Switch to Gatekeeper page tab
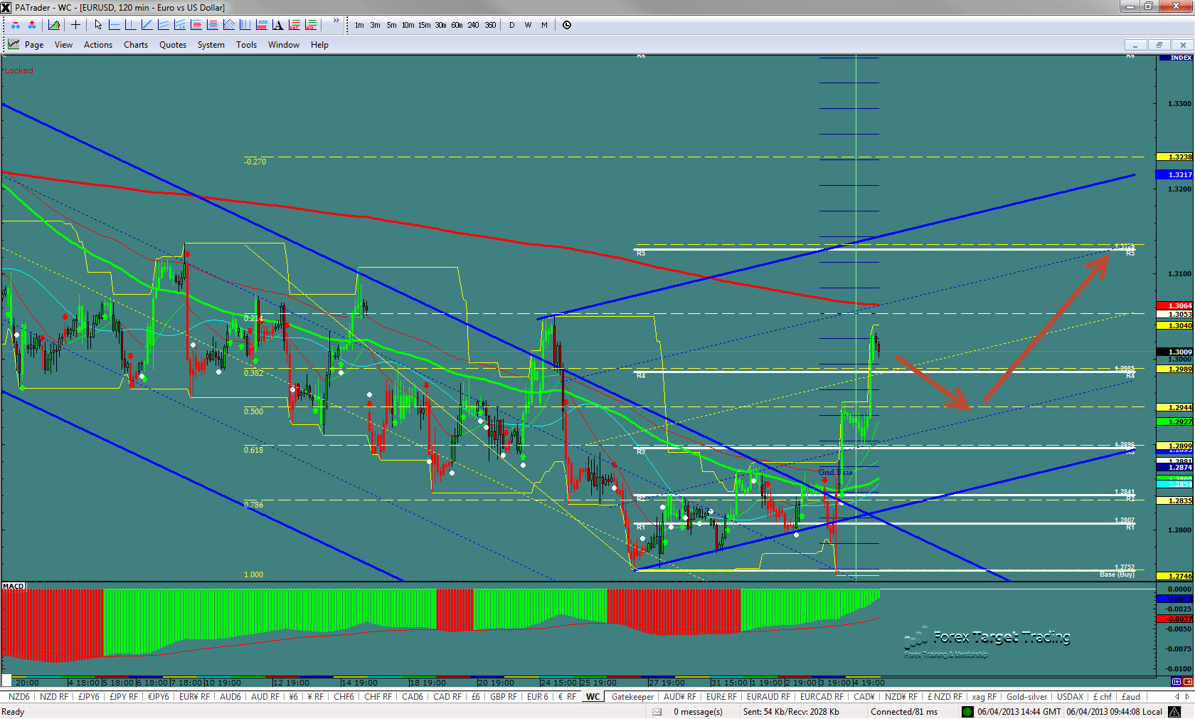1195x719 pixels. [x=633, y=697]
